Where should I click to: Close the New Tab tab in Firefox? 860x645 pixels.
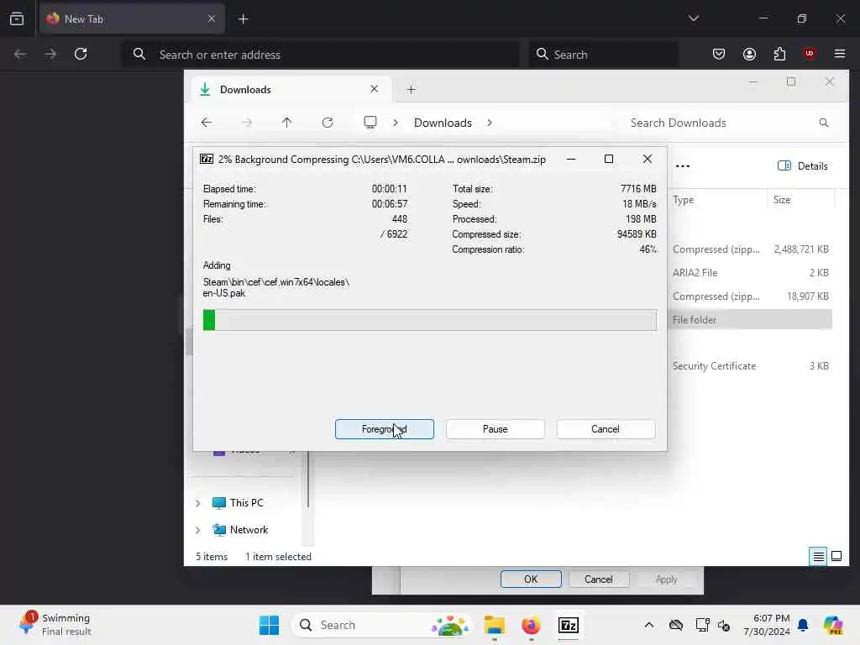[x=212, y=18]
